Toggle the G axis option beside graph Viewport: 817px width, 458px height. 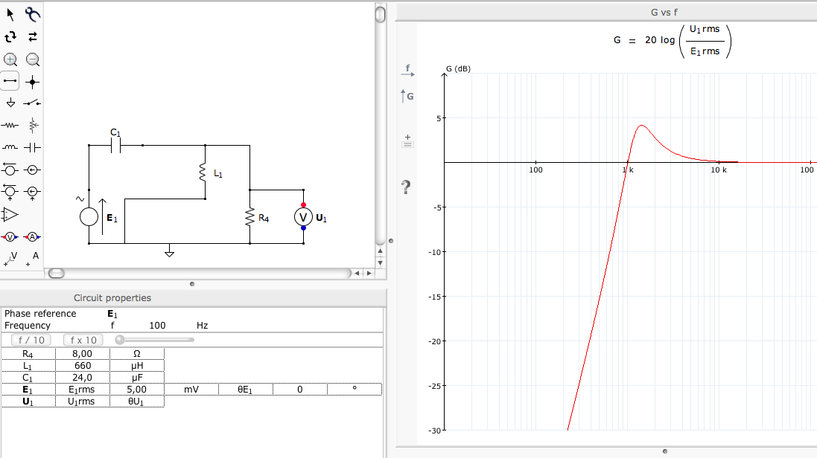click(407, 96)
